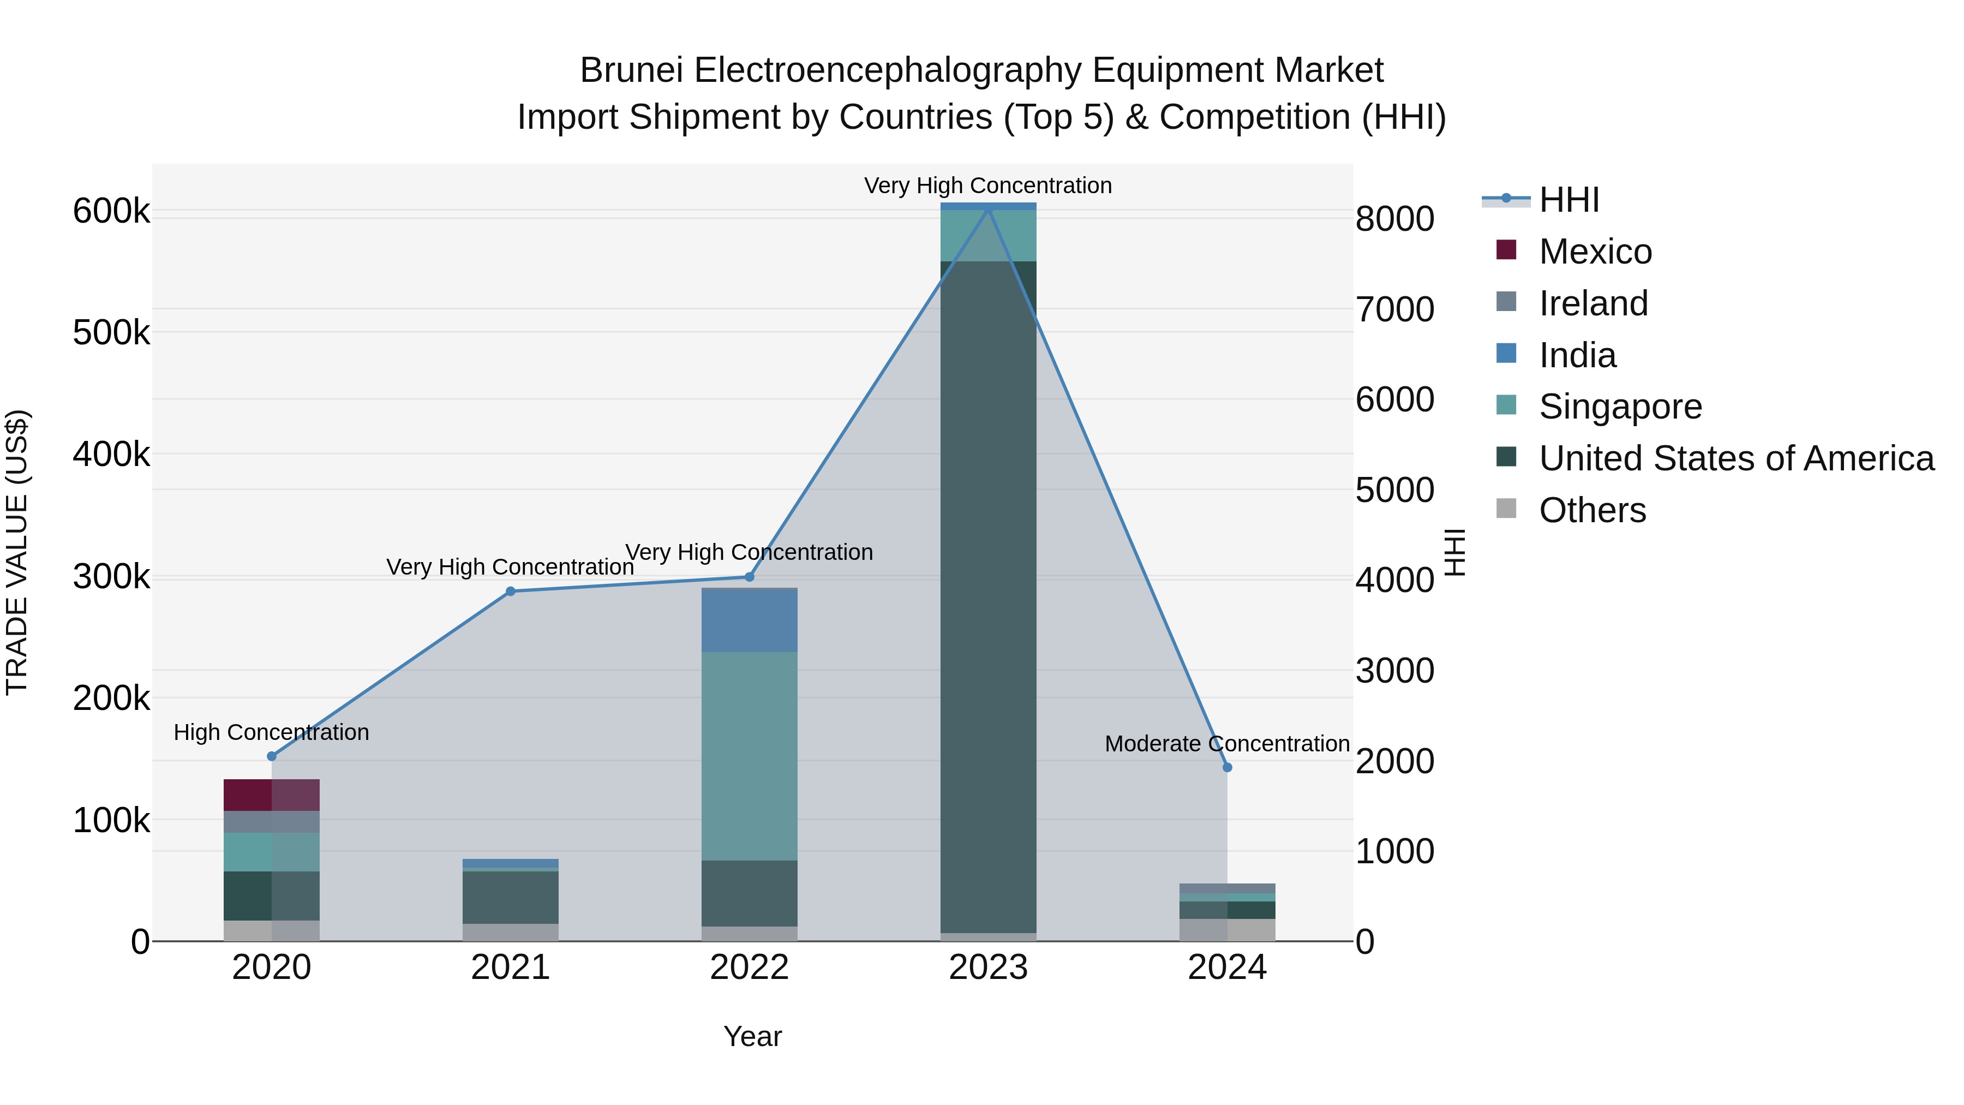The image size is (1964, 1105).
Task: Click the 'TRADE VALUE (US$)' axis title
Action: (x=17, y=552)
